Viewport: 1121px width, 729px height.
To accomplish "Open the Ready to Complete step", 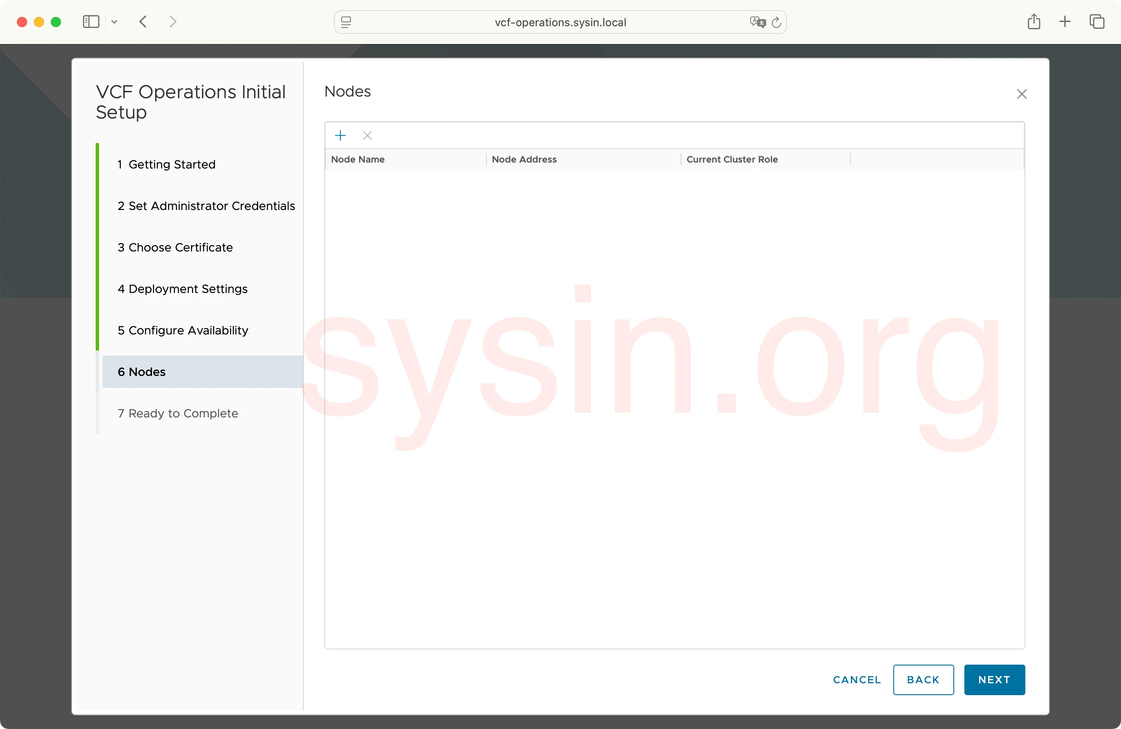I will click(177, 414).
